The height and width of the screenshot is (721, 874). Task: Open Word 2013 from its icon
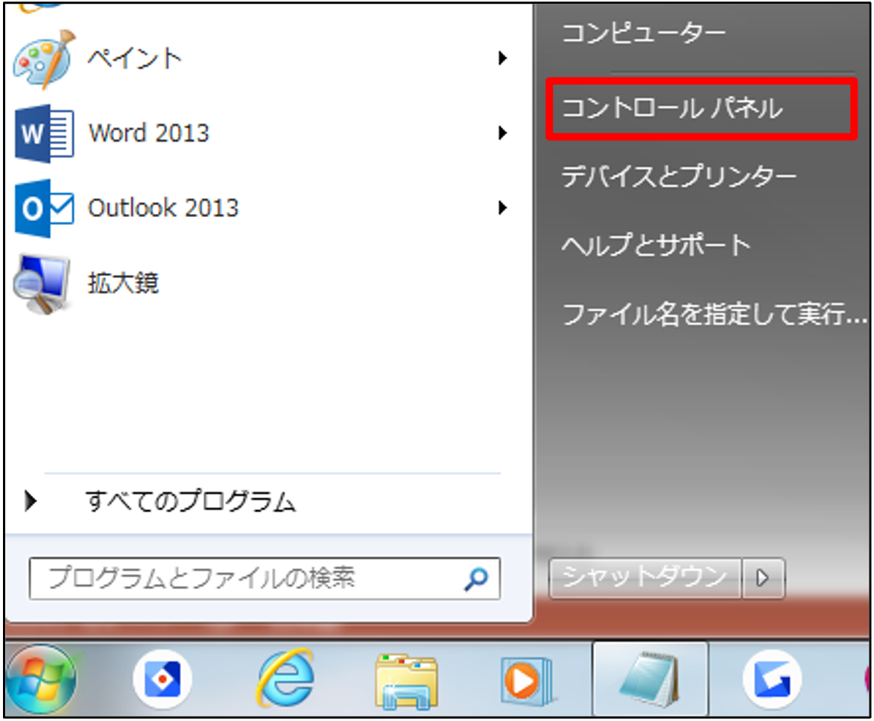[x=44, y=133]
